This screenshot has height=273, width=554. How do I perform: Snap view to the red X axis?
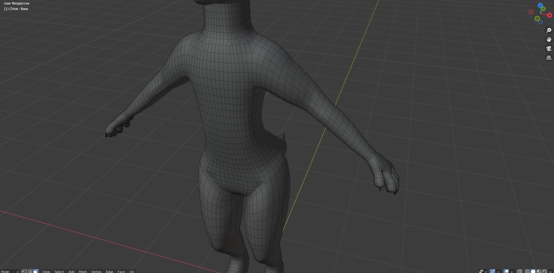pos(549,15)
